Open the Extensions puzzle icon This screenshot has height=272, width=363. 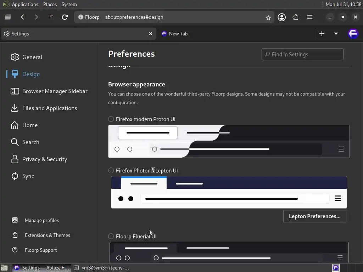click(296, 17)
